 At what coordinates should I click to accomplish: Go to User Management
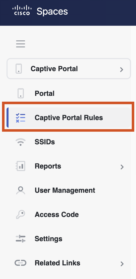point(69,190)
